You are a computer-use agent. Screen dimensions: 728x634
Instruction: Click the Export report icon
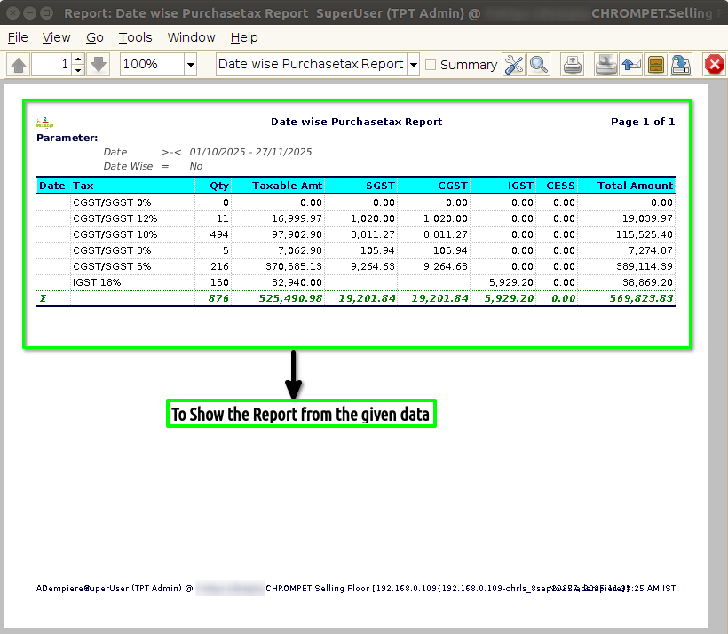pos(681,65)
